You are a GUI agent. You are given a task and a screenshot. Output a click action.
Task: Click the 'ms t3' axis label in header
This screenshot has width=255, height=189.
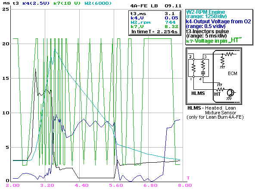click(x=11, y=3)
